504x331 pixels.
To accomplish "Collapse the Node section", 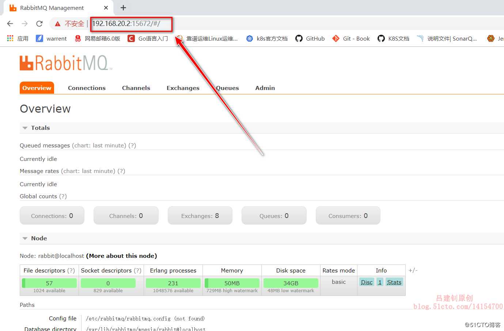I will [x=35, y=238].
